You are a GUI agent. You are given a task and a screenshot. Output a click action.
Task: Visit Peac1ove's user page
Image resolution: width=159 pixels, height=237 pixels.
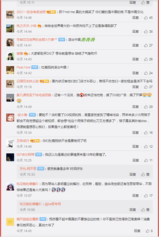click(x=24, y=67)
